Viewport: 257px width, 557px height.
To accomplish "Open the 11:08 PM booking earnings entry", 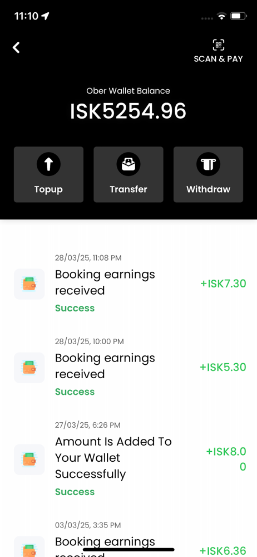I will 128,283.
